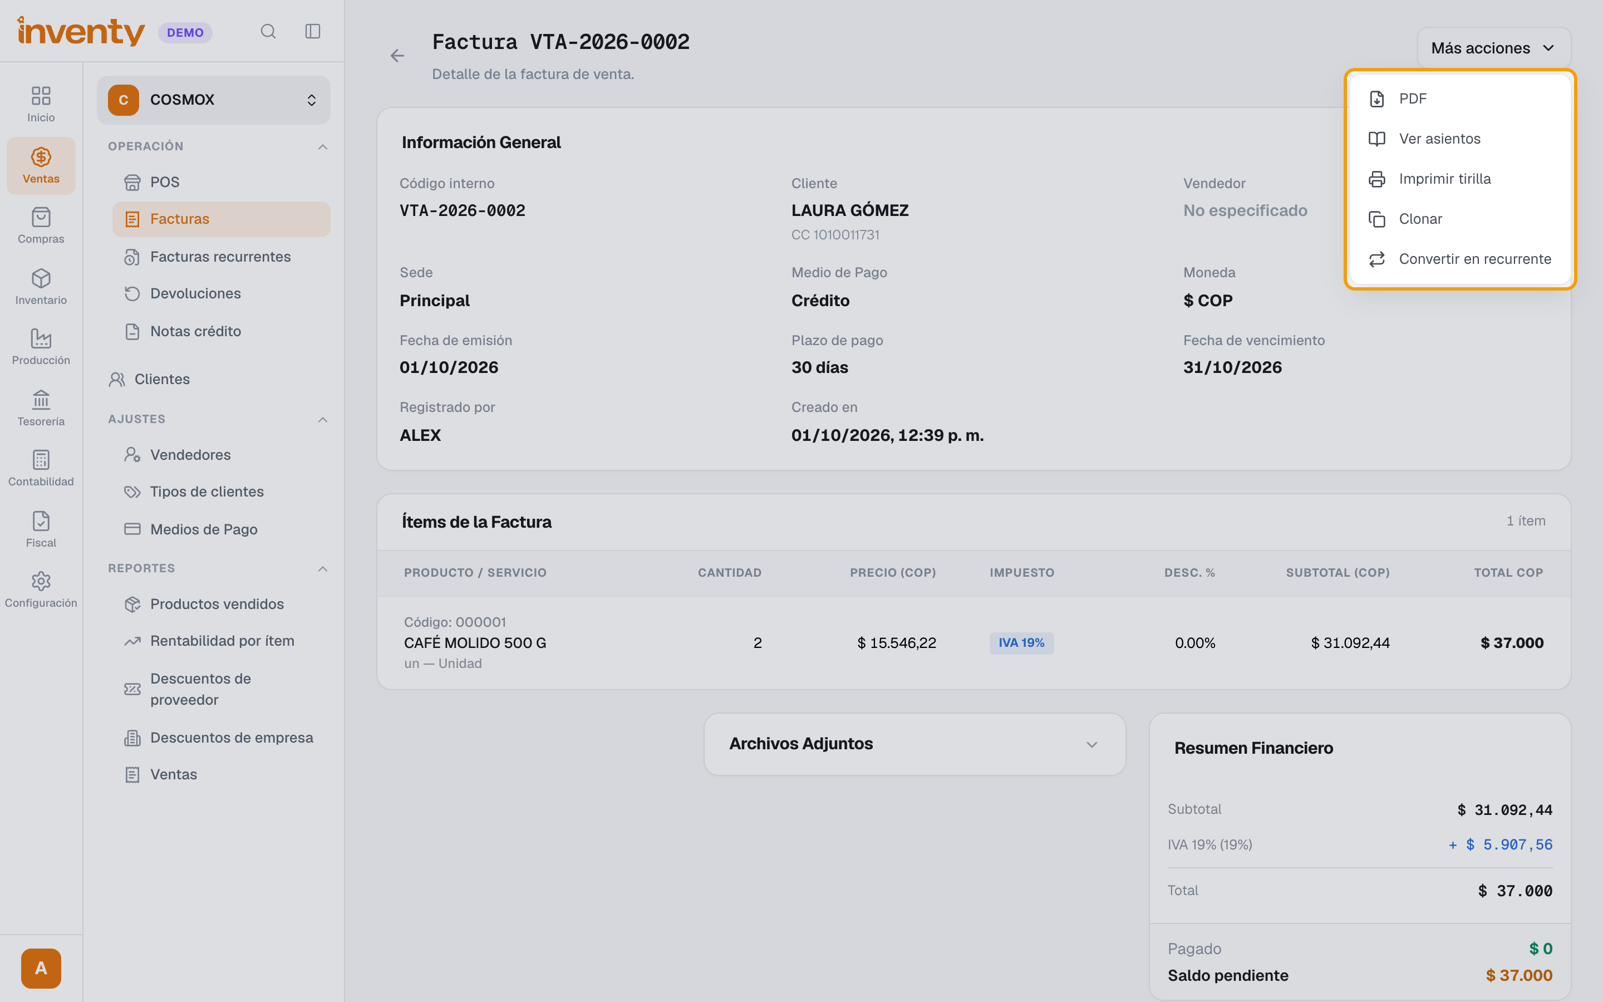Screen dimensions: 1603x1002
Task: Open the search icon in header
Action: point(268,31)
